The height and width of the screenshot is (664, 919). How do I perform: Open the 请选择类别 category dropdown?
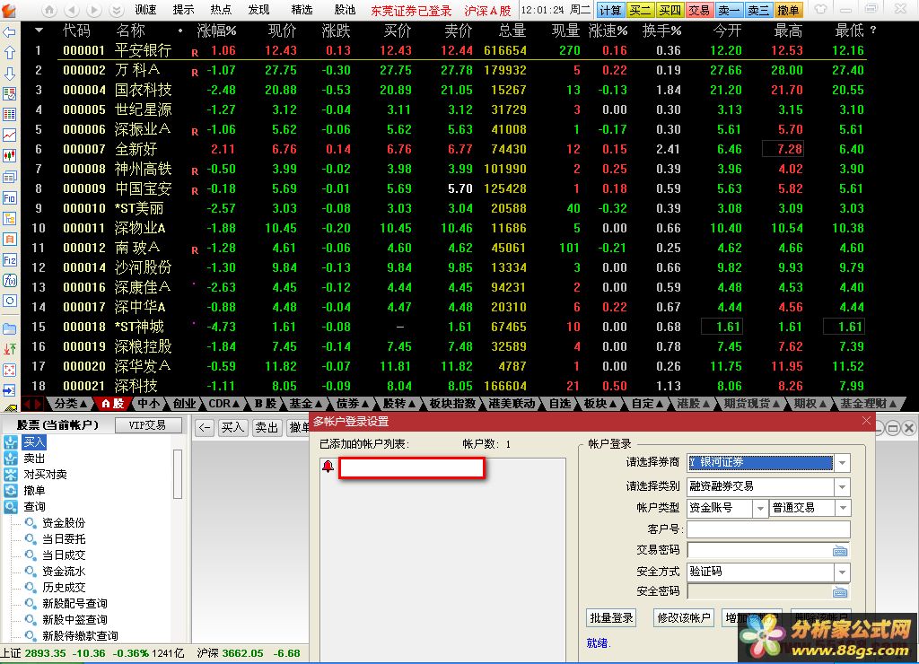pos(842,486)
